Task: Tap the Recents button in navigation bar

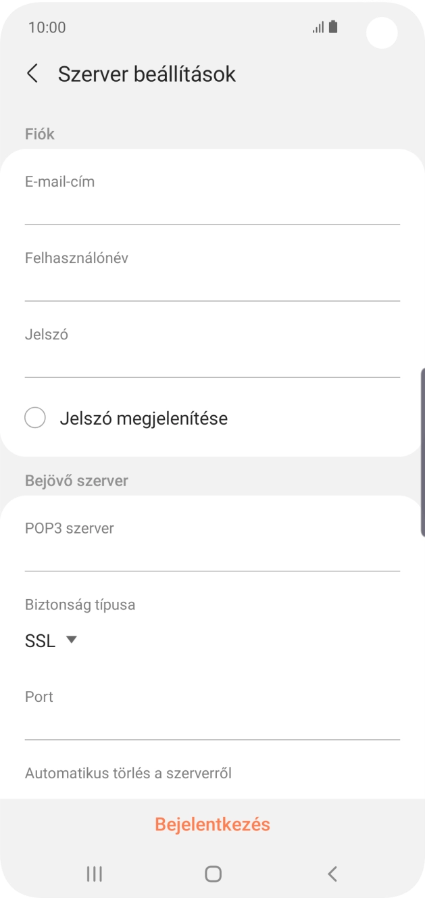Action: pos(94,873)
